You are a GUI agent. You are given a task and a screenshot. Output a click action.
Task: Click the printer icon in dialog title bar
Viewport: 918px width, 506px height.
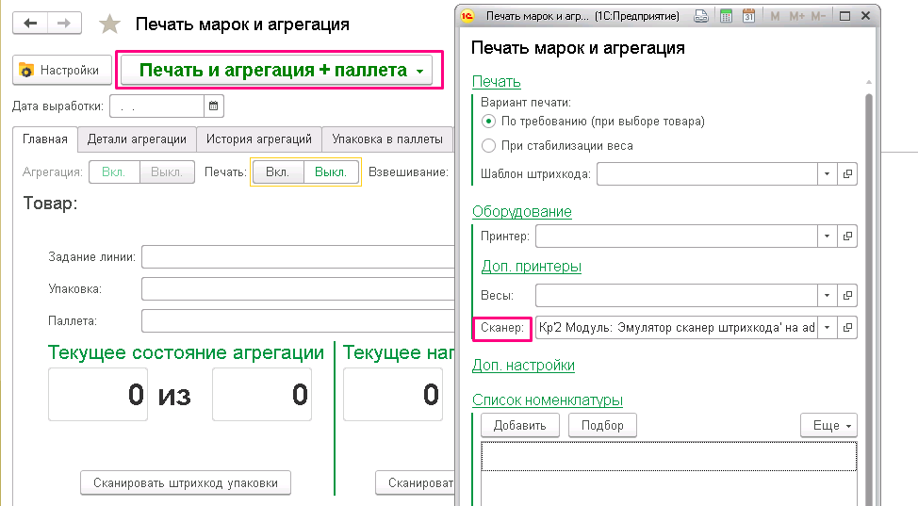(701, 16)
